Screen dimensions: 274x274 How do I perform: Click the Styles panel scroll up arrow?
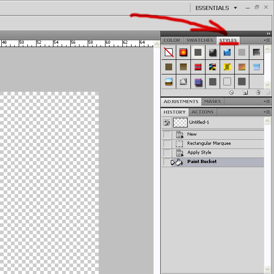(x=267, y=49)
